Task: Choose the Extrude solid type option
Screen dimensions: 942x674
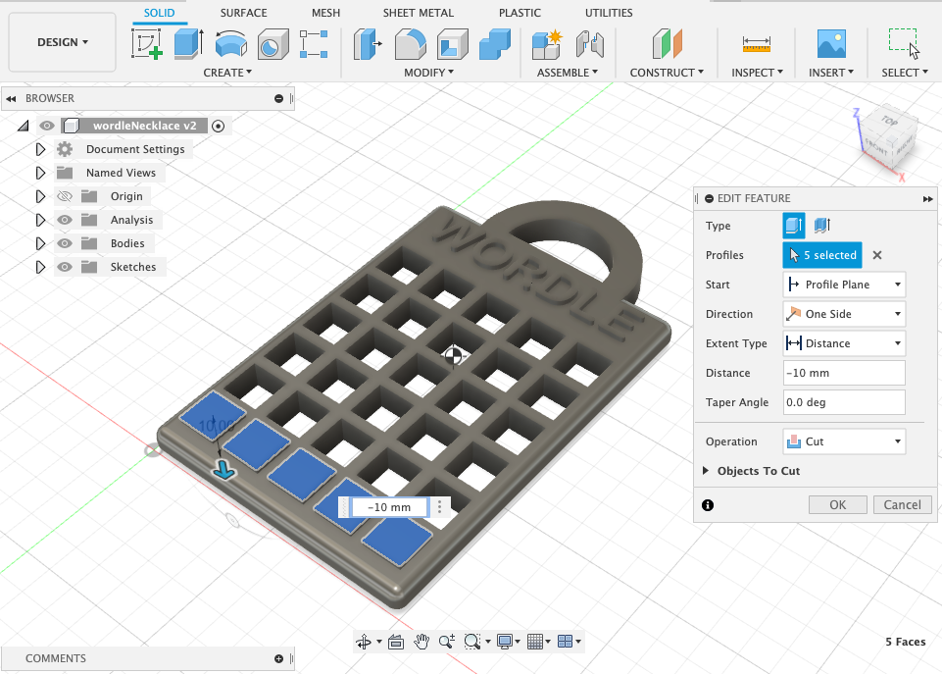Action: [x=794, y=226]
